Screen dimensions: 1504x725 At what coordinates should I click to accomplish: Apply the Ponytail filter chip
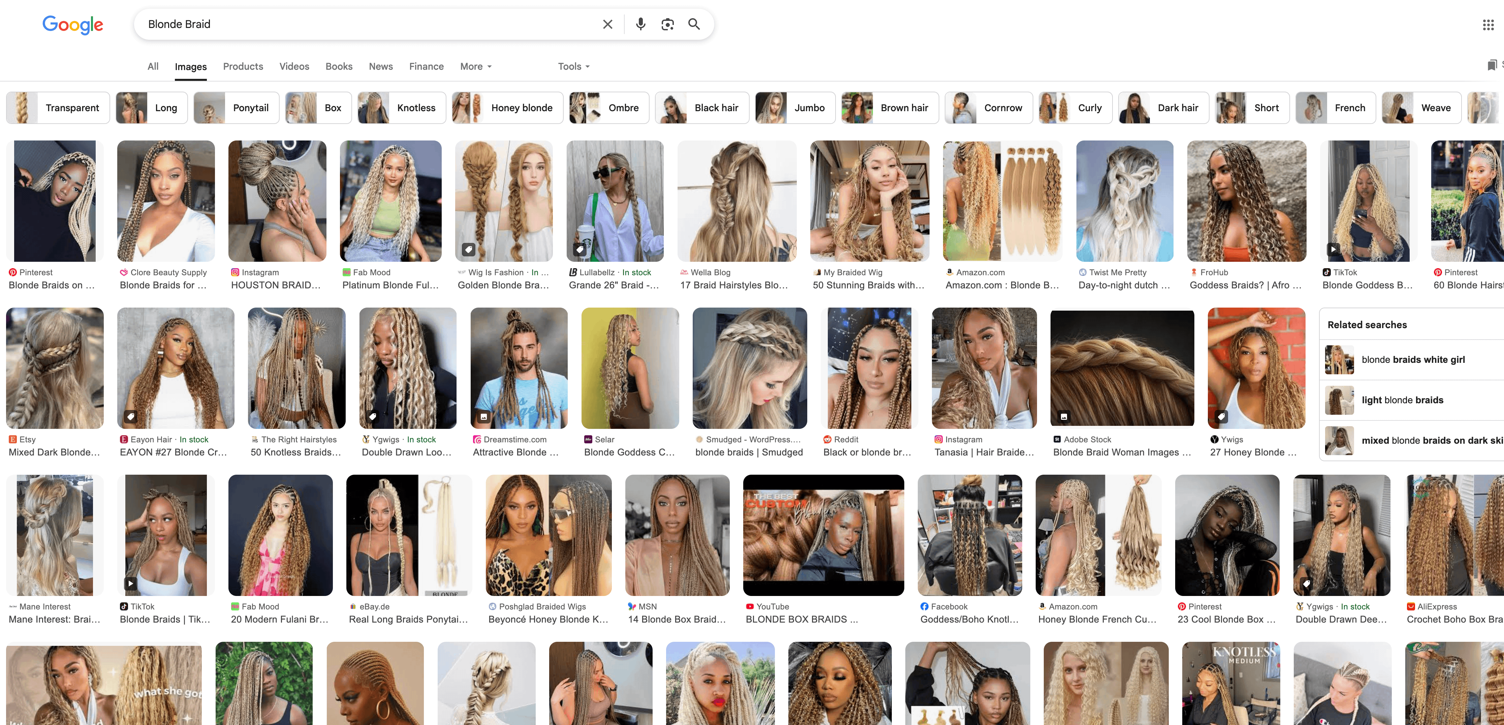pos(237,108)
